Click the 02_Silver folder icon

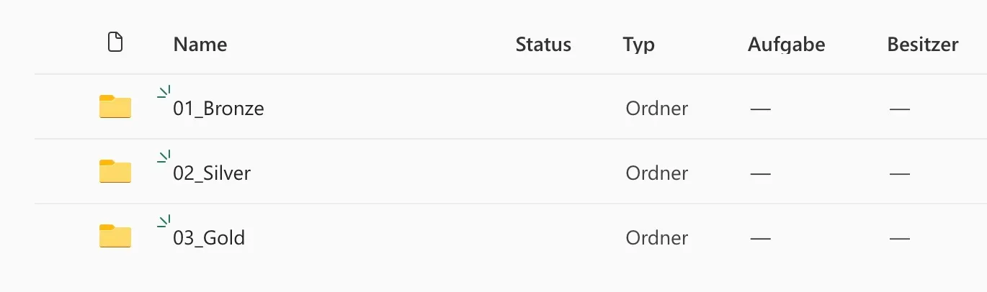click(115, 172)
